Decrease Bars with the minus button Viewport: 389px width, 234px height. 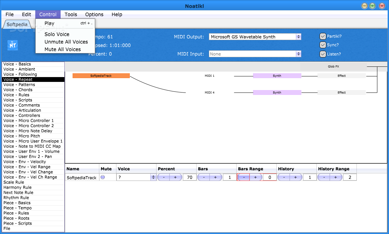(x=204, y=177)
